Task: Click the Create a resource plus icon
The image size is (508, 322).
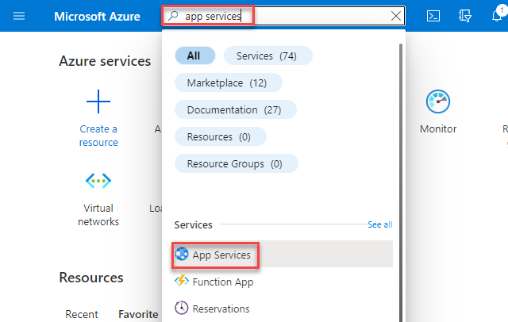Action: (x=98, y=102)
